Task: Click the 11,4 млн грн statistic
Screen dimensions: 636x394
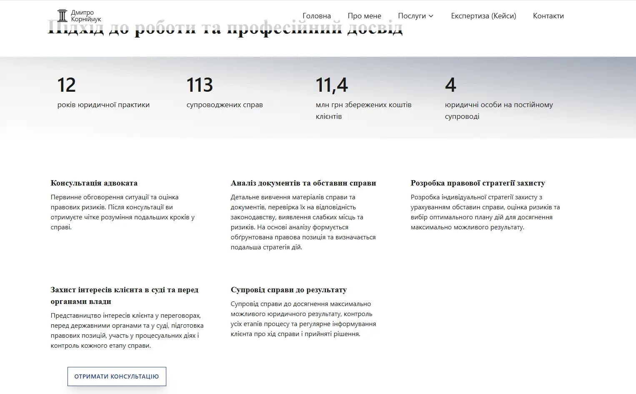Action: 331,85
